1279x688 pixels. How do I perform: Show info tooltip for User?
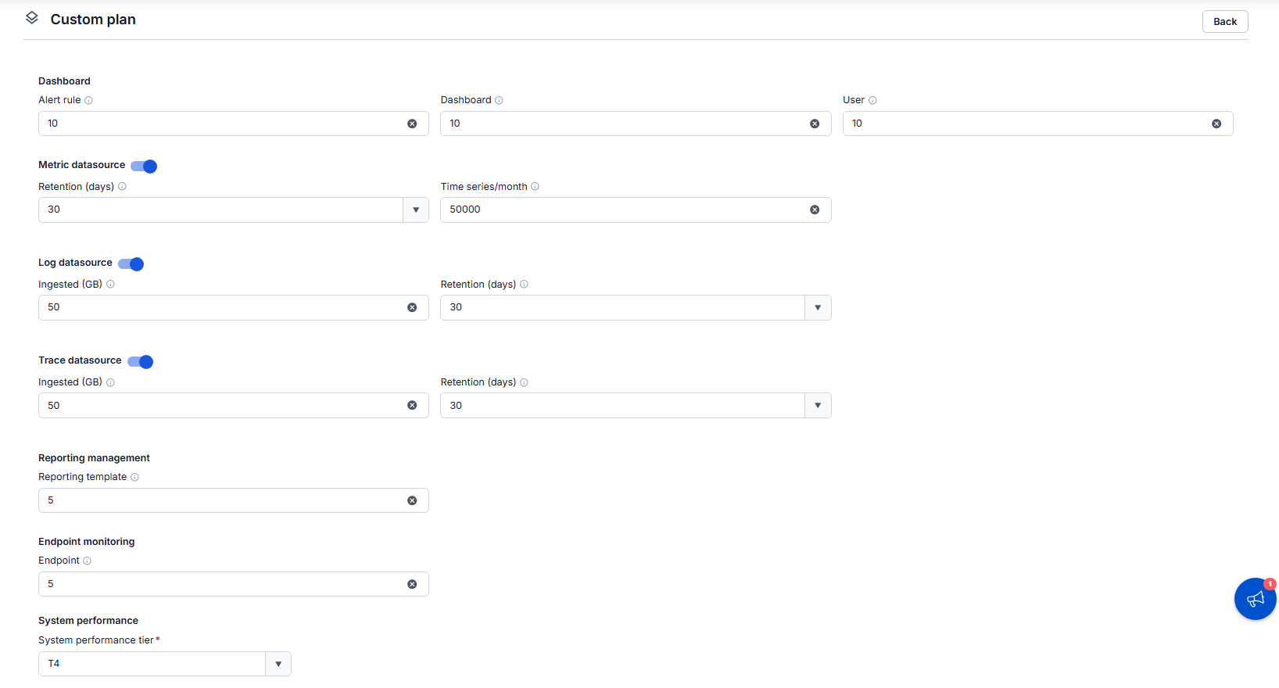coord(872,100)
